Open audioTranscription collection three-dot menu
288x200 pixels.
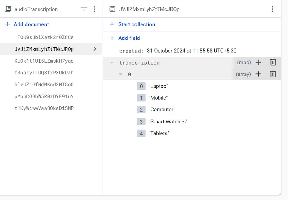94,9
